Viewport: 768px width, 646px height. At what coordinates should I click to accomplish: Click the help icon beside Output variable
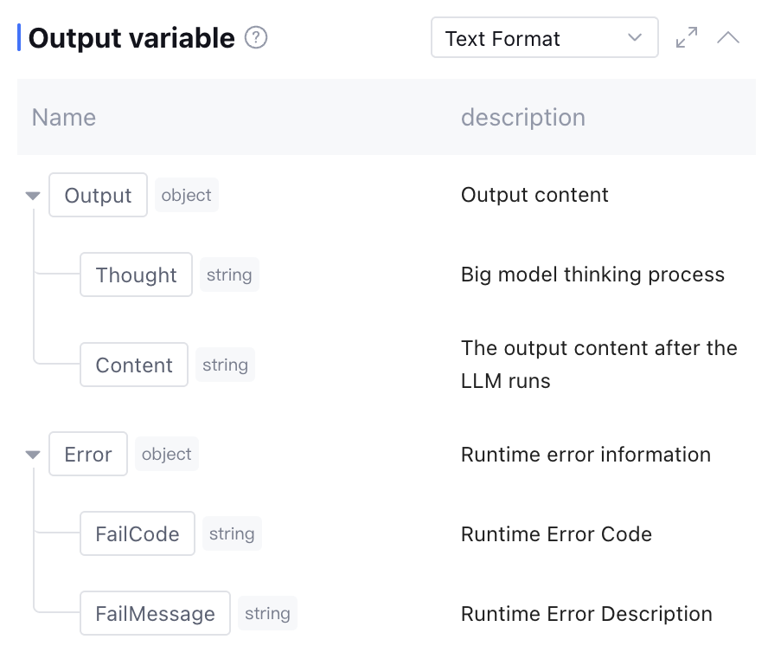tap(256, 38)
